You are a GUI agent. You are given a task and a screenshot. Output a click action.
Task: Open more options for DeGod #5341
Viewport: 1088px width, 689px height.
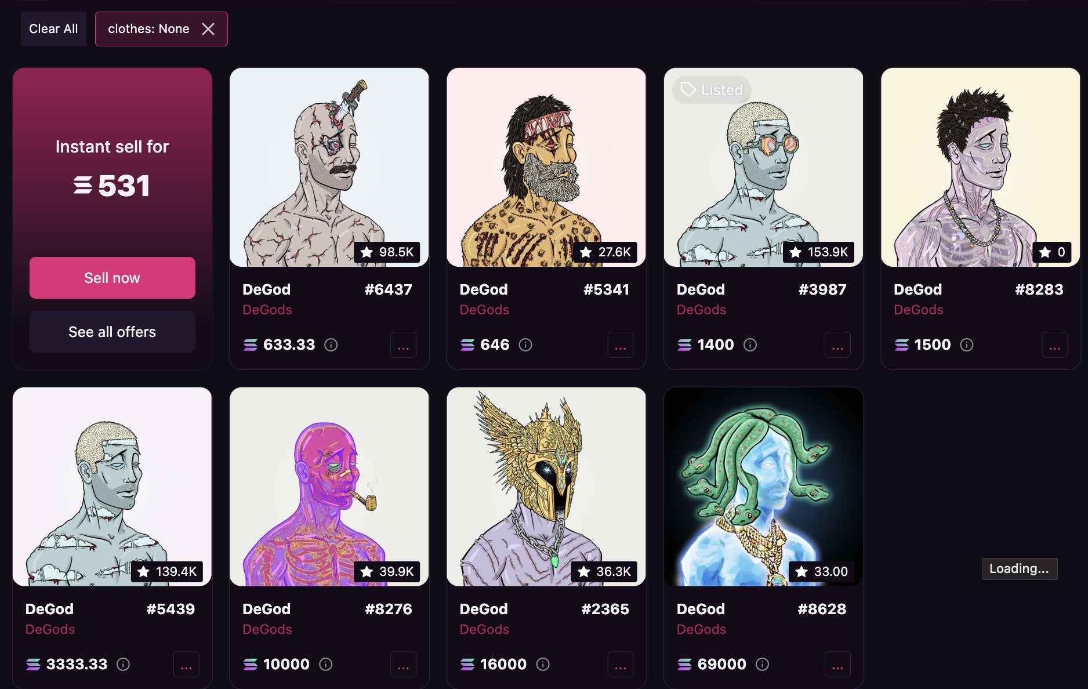pyautogui.click(x=620, y=345)
